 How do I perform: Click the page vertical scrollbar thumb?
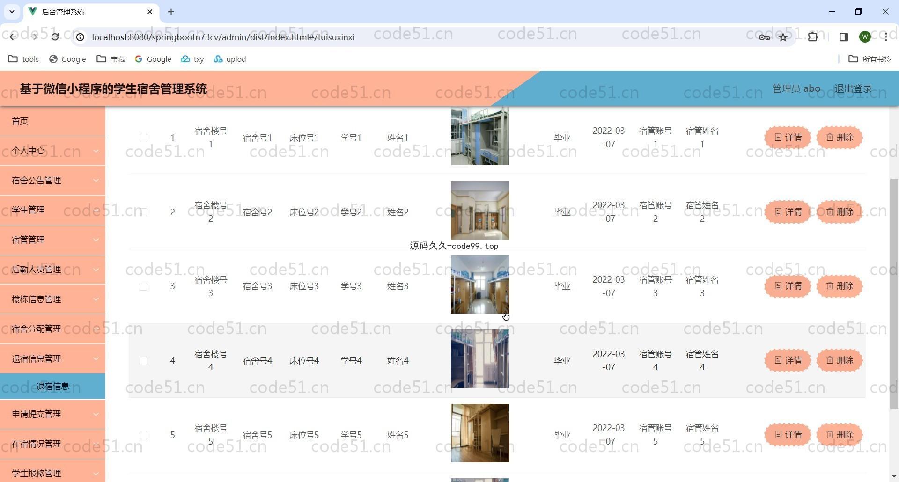pyautogui.click(x=893, y=294)
